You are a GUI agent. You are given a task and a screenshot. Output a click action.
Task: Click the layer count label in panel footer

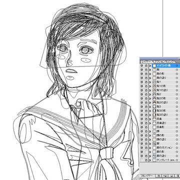pos(146,176)
